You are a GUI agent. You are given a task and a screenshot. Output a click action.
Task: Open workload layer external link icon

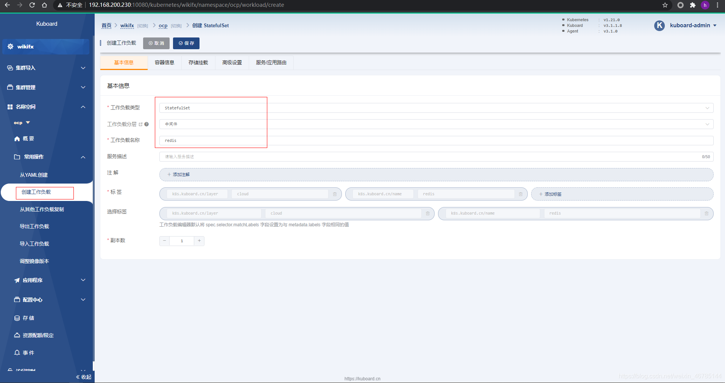tap(141, 124)
